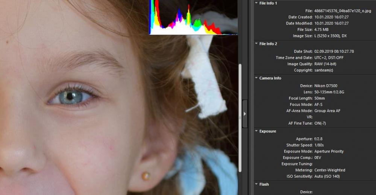Select the Metering value Center-Weighted

point(330,170)
